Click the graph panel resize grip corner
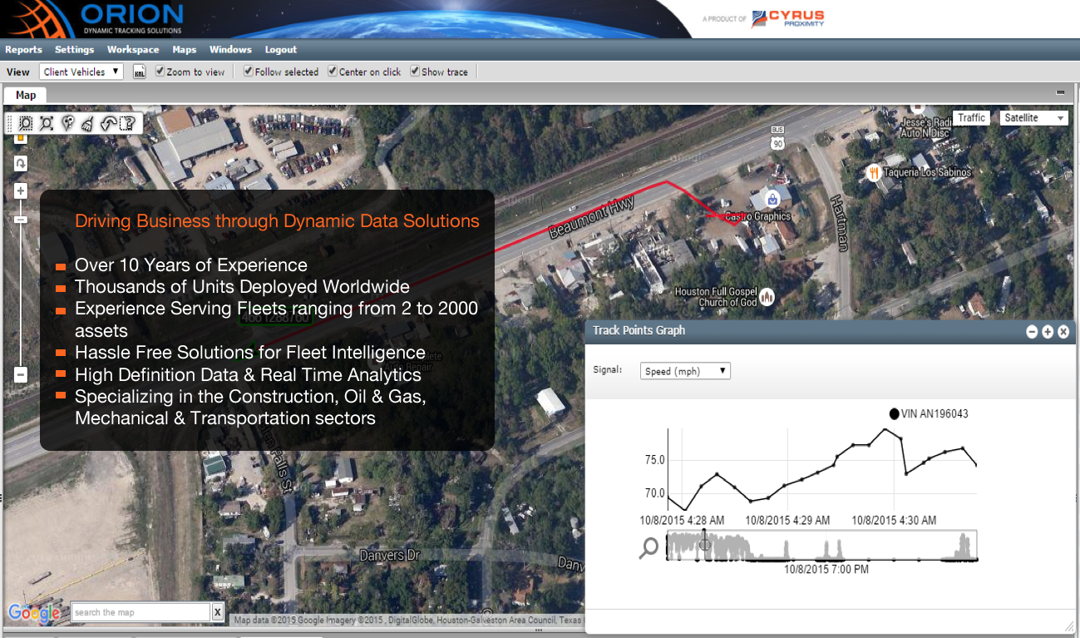Viewport: 1080px width, 638px height. pyautogui.click(x=1069, y=626)
